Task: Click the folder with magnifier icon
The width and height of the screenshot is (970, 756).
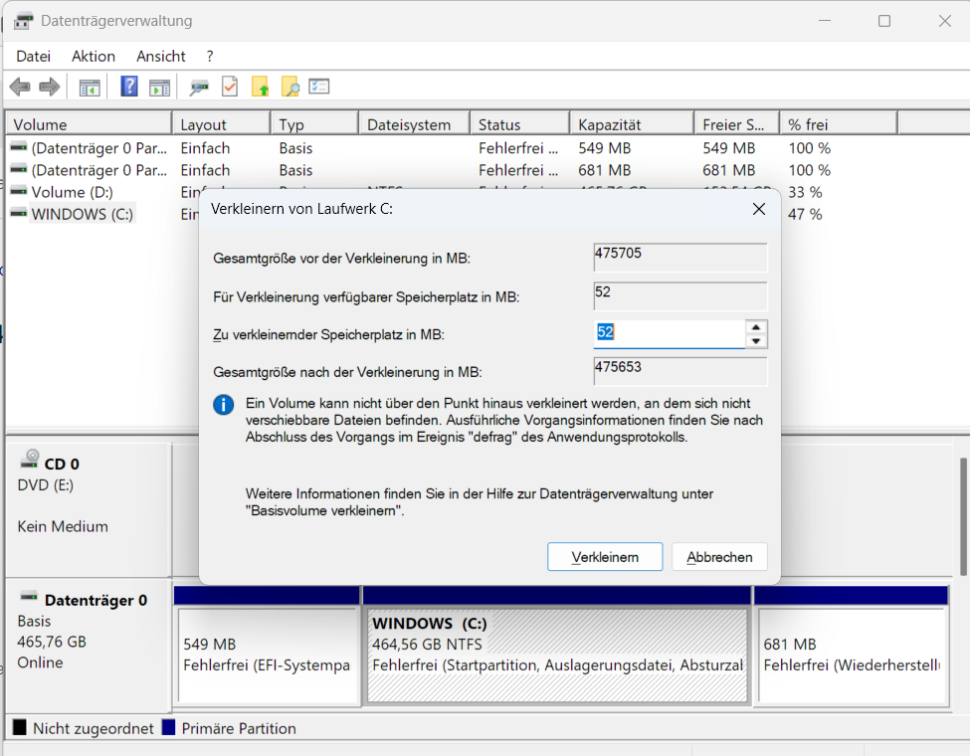Action: pos(291,87)
